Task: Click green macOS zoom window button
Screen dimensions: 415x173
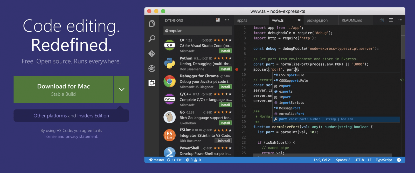Action: [163, 11]
